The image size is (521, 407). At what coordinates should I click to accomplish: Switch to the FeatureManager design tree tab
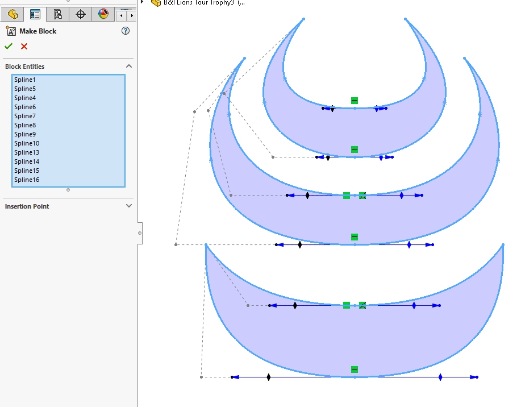point(12,14)
